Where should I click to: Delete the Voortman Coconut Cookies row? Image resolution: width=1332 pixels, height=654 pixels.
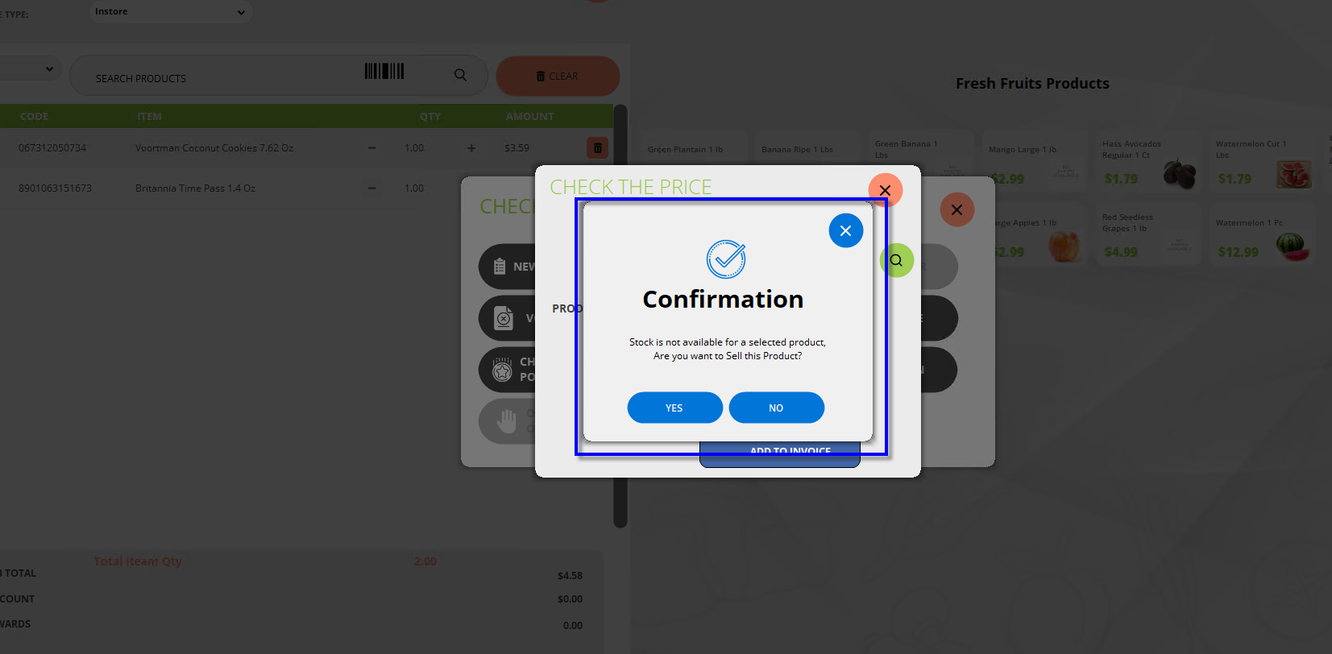tap(597, 148)
